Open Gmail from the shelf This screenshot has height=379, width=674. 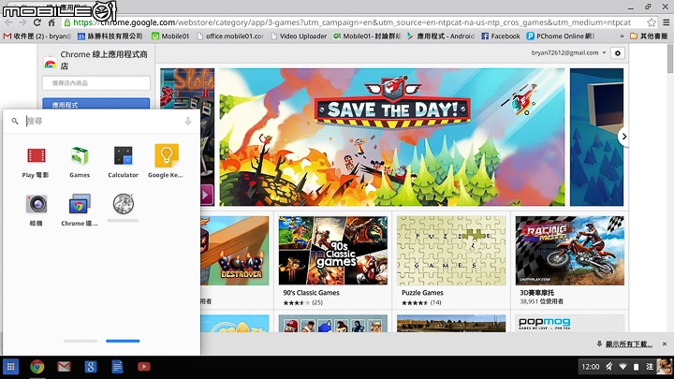pyautogui.click(x=64, y=367)
